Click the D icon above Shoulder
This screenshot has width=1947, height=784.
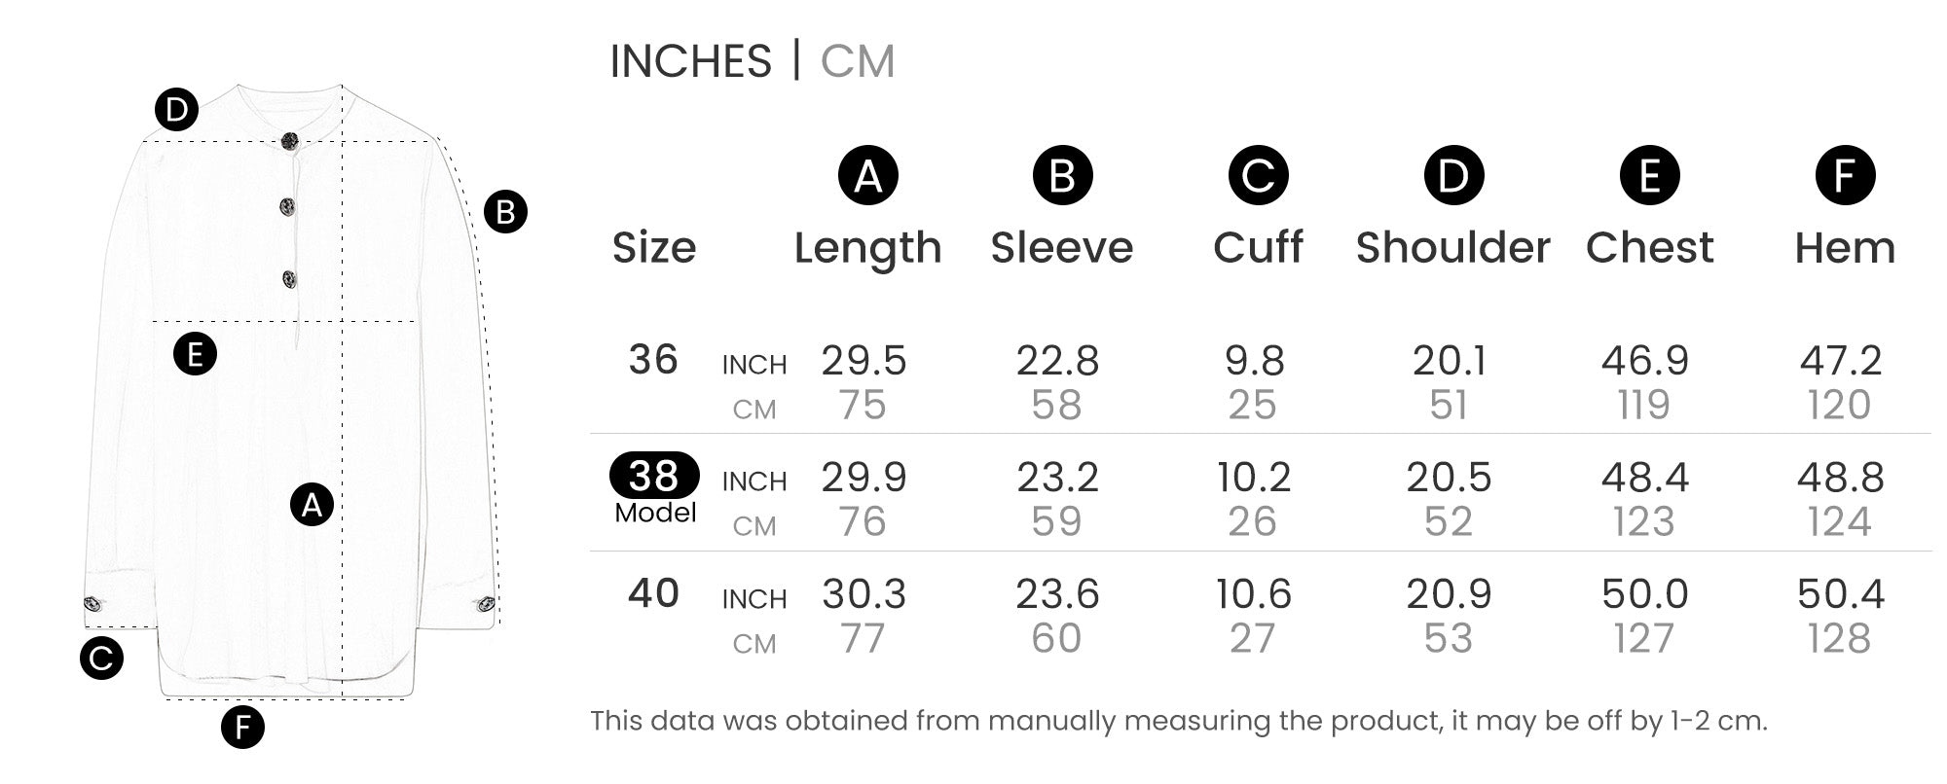pyautogui.click(x=1453, y=175)
